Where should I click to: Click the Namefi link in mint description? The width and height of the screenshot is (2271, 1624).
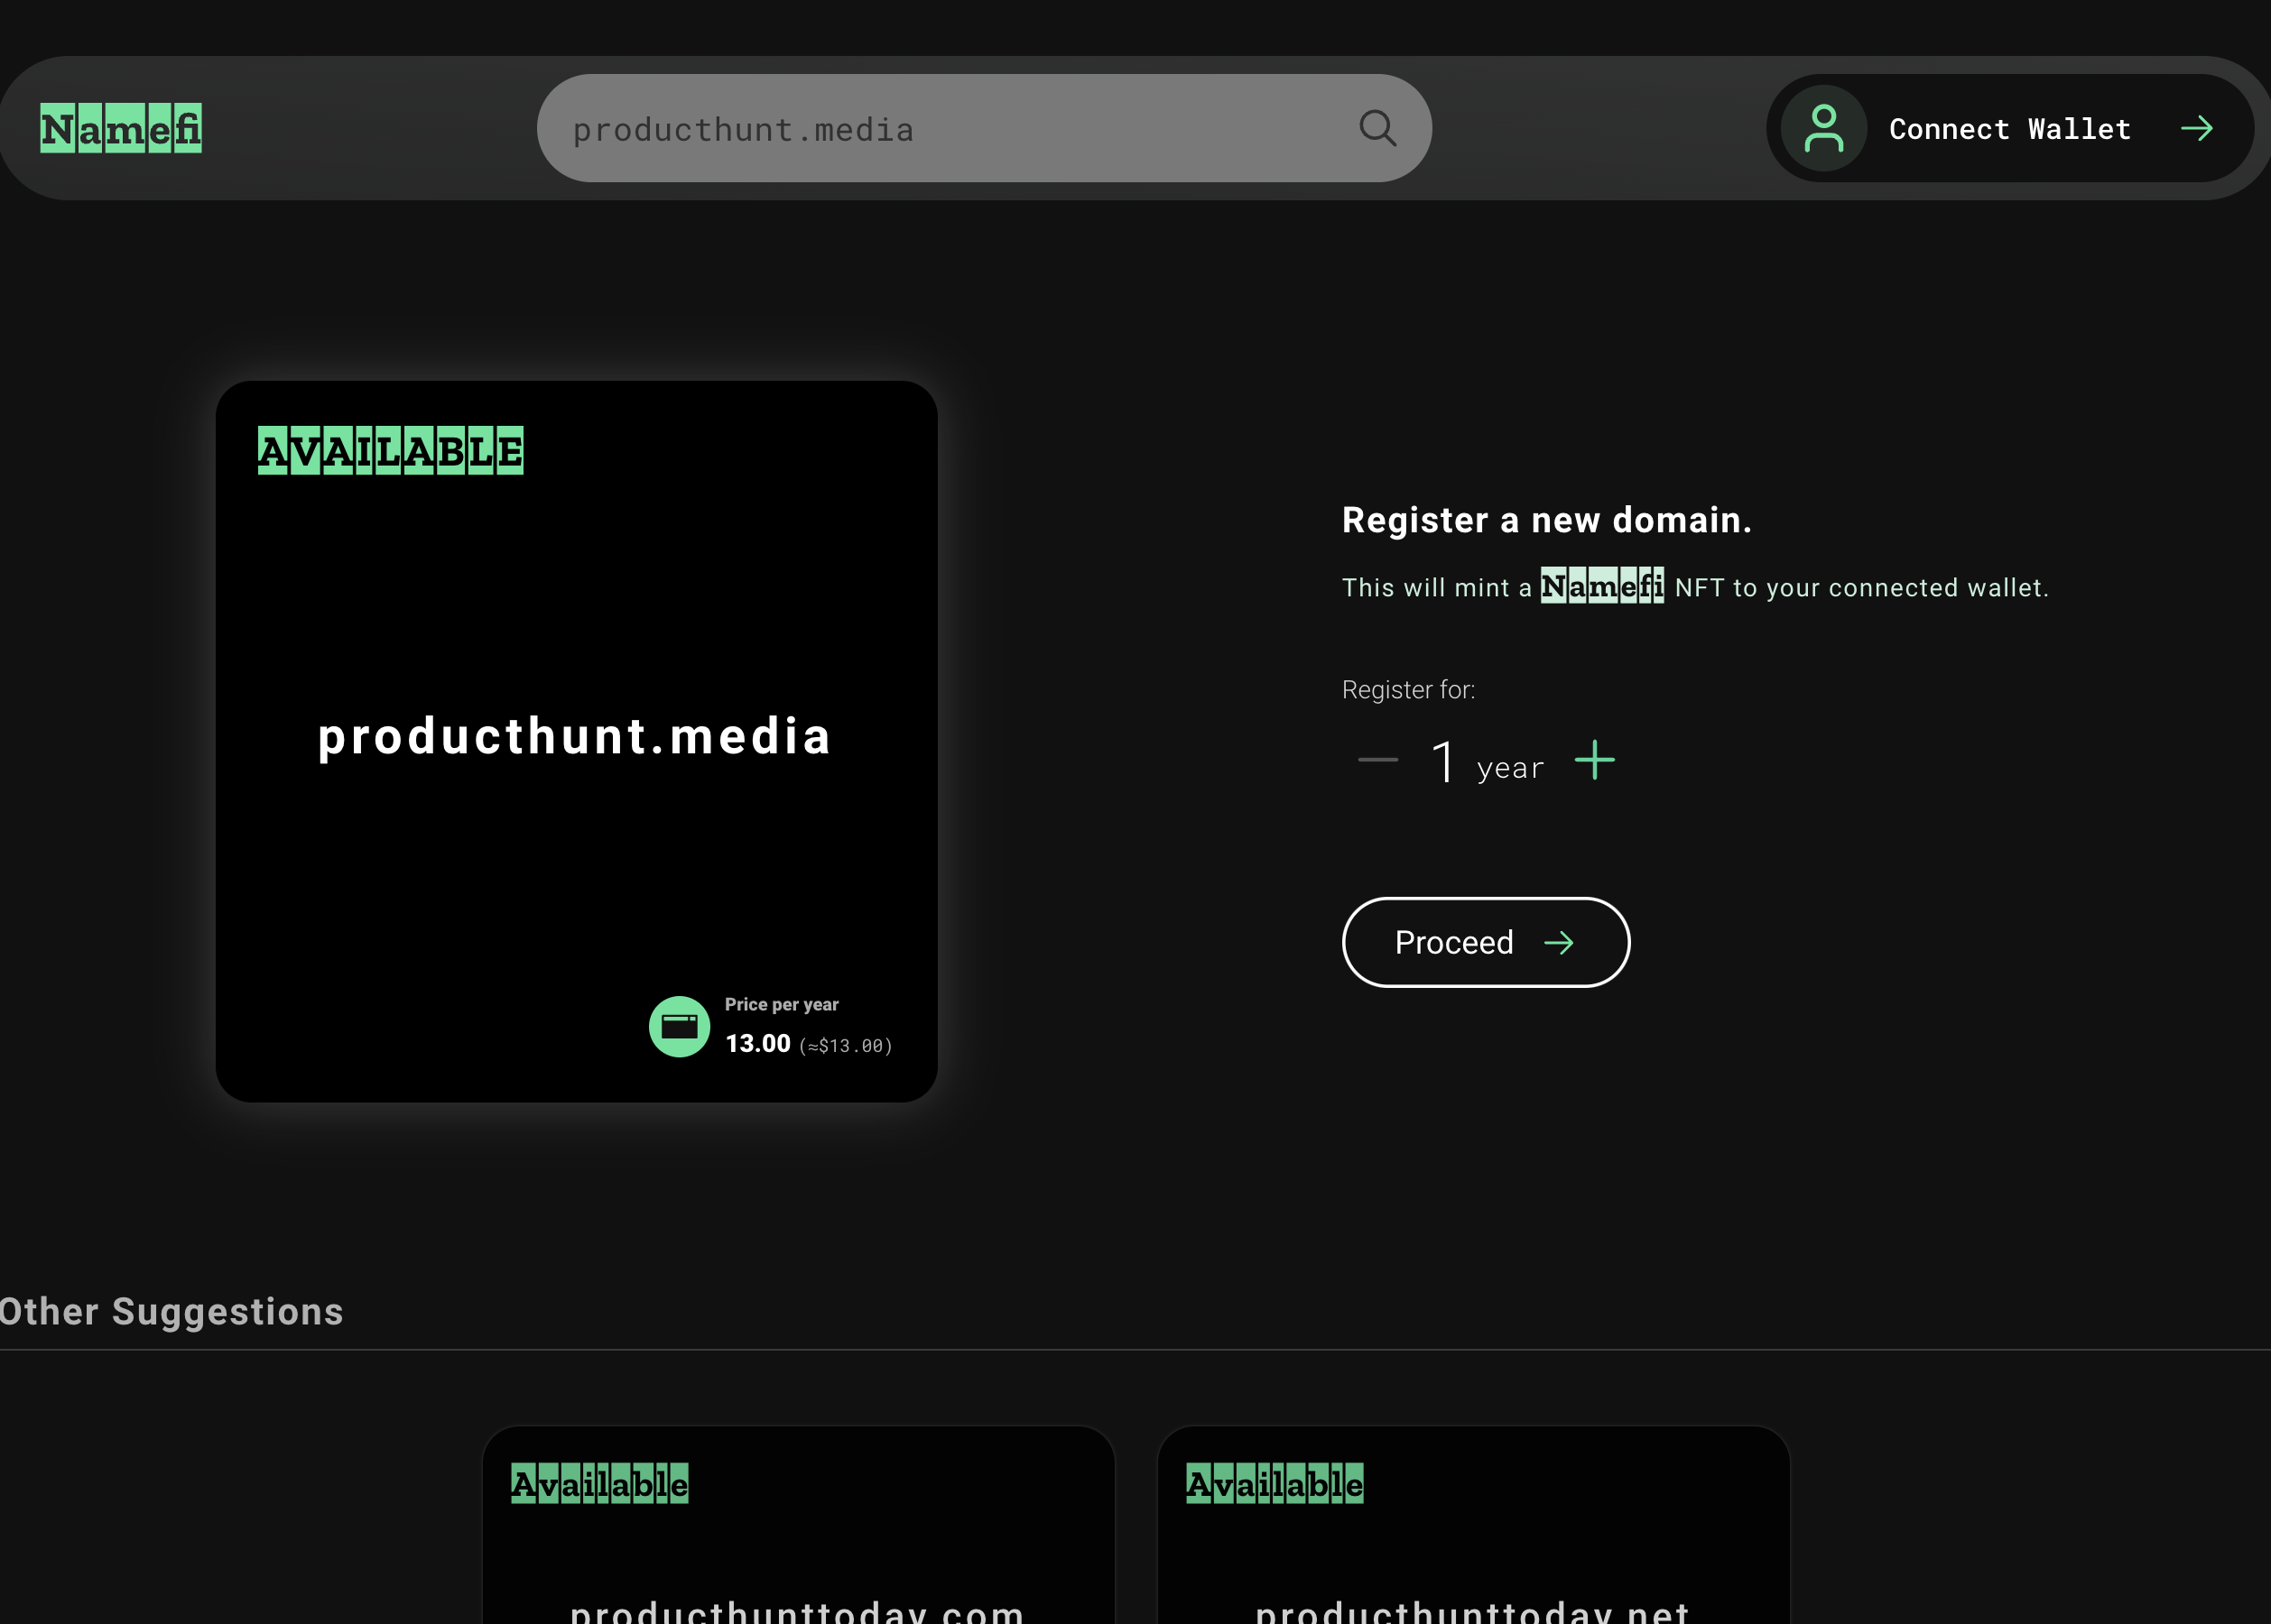tap(1603, 586)
